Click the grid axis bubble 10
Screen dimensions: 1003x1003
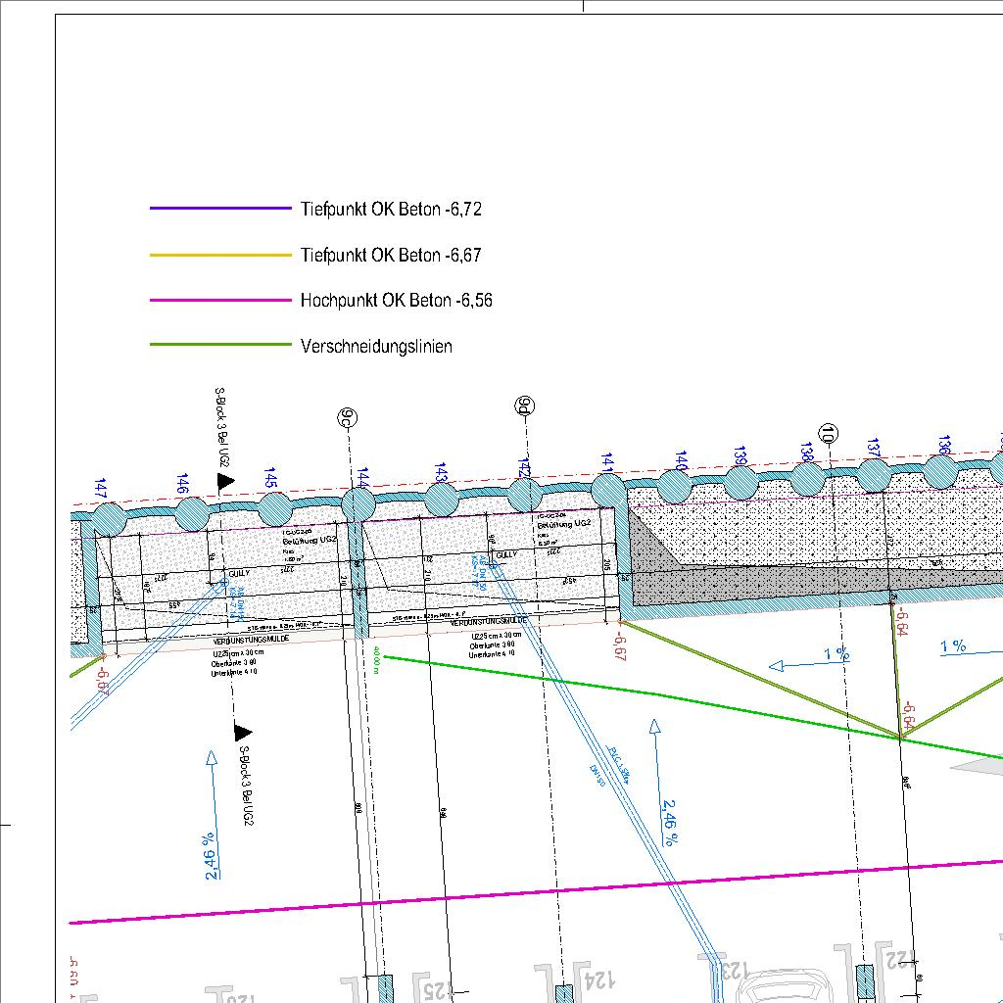click(830, 434)
